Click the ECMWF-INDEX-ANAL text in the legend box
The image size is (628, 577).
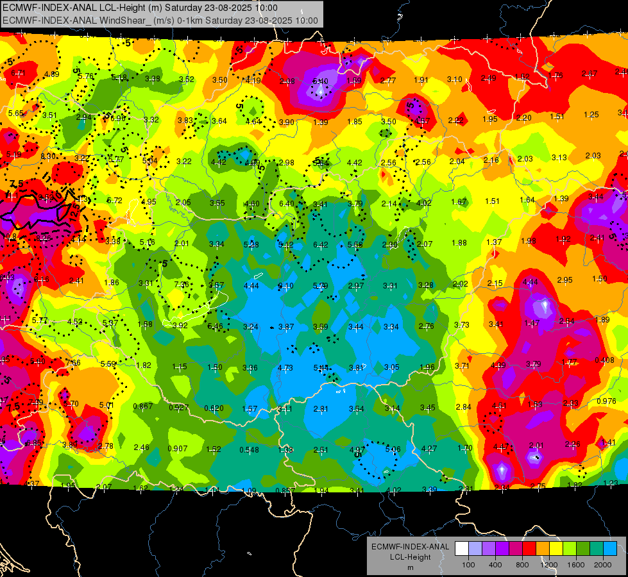[x=410, y=547]
